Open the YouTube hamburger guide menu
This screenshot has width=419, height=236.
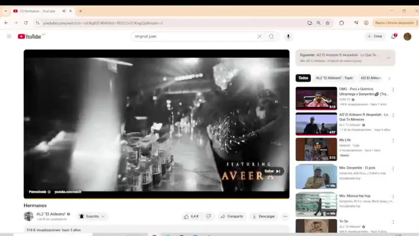point(9,36)
